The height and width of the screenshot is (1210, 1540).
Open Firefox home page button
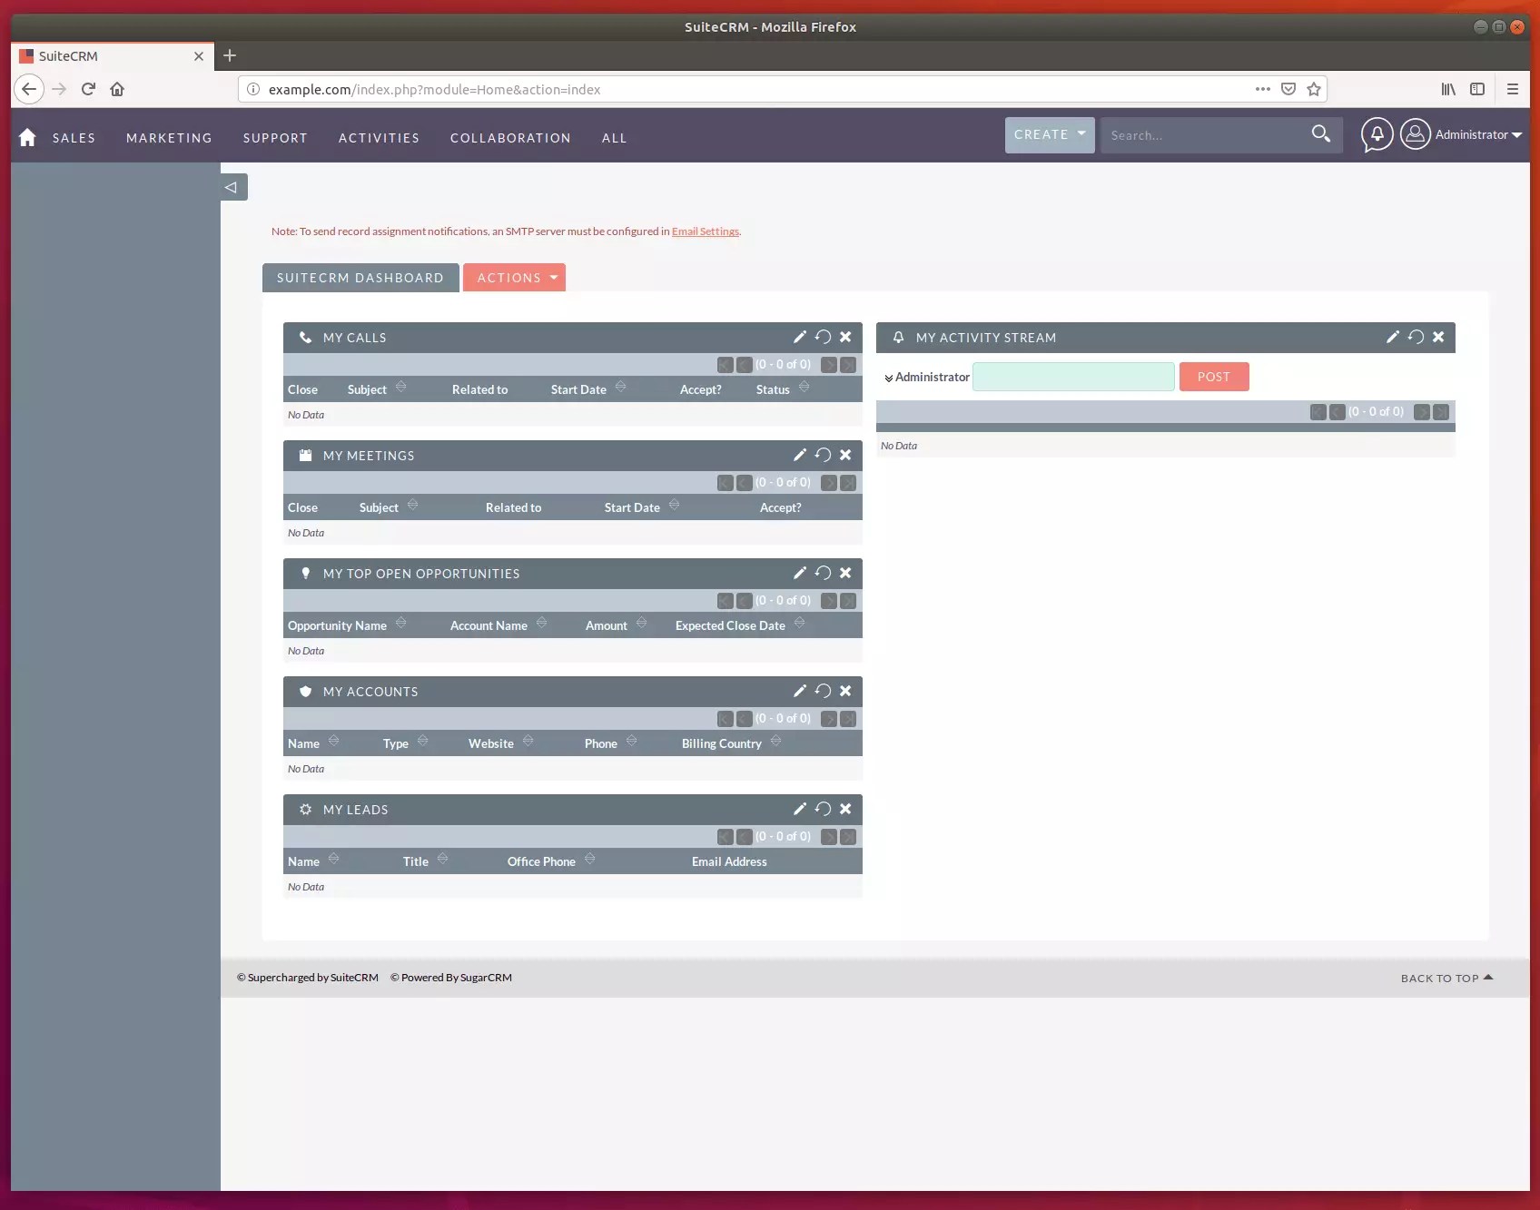pyautogui.click(x=117, y=89)
